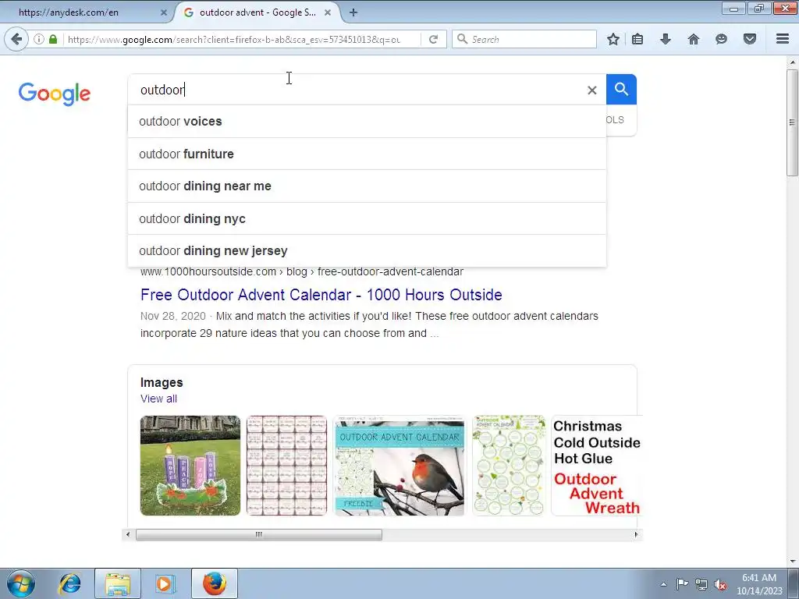
Task: Launch Internet Explorer from the taskbar
Action: click(x=69, y=583)
